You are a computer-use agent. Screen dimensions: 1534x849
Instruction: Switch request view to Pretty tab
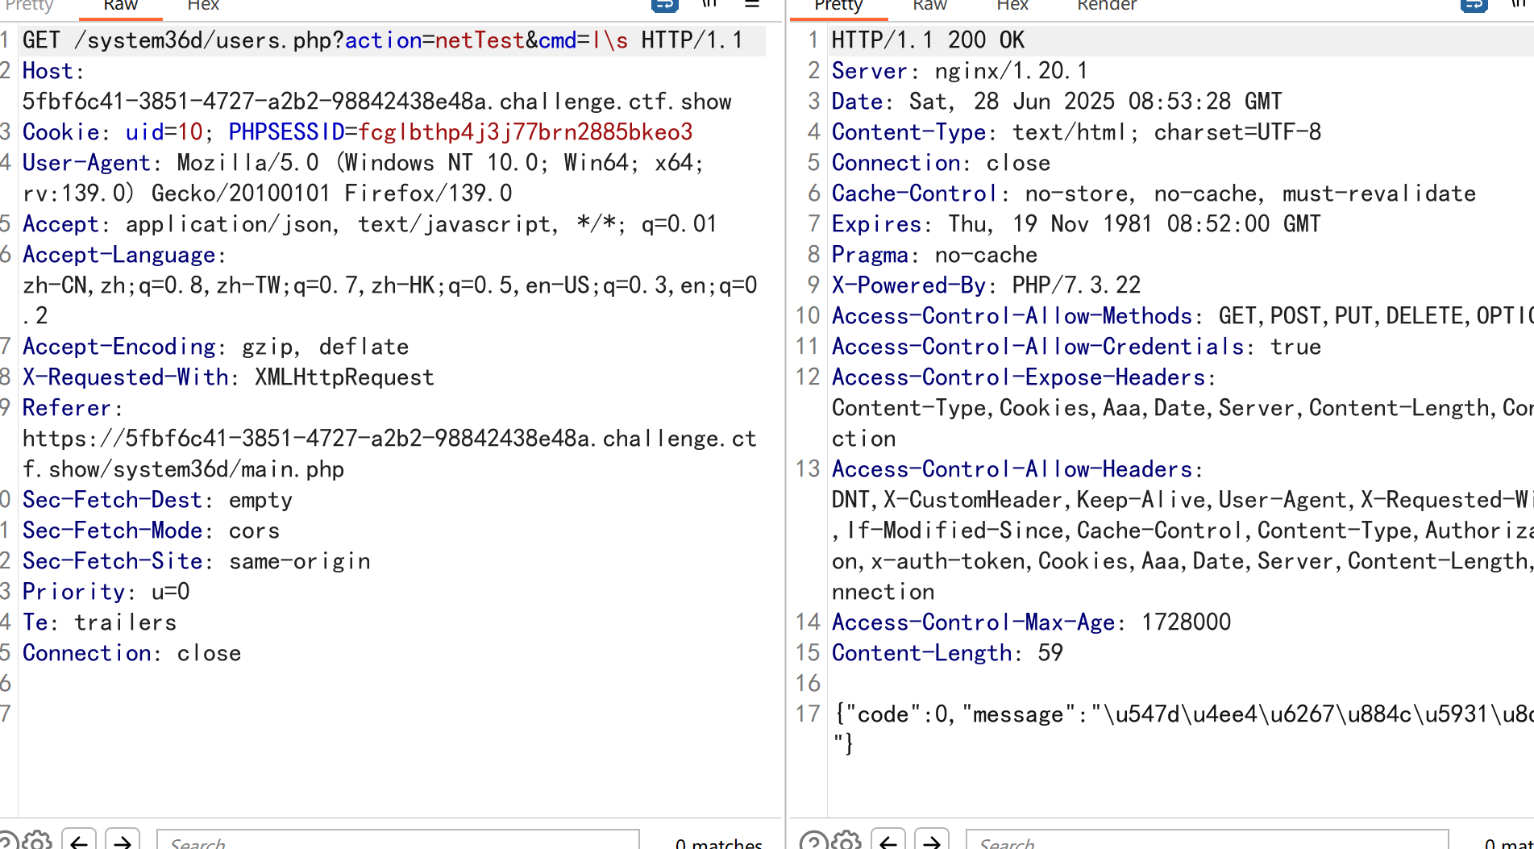[x=29, y=6]
